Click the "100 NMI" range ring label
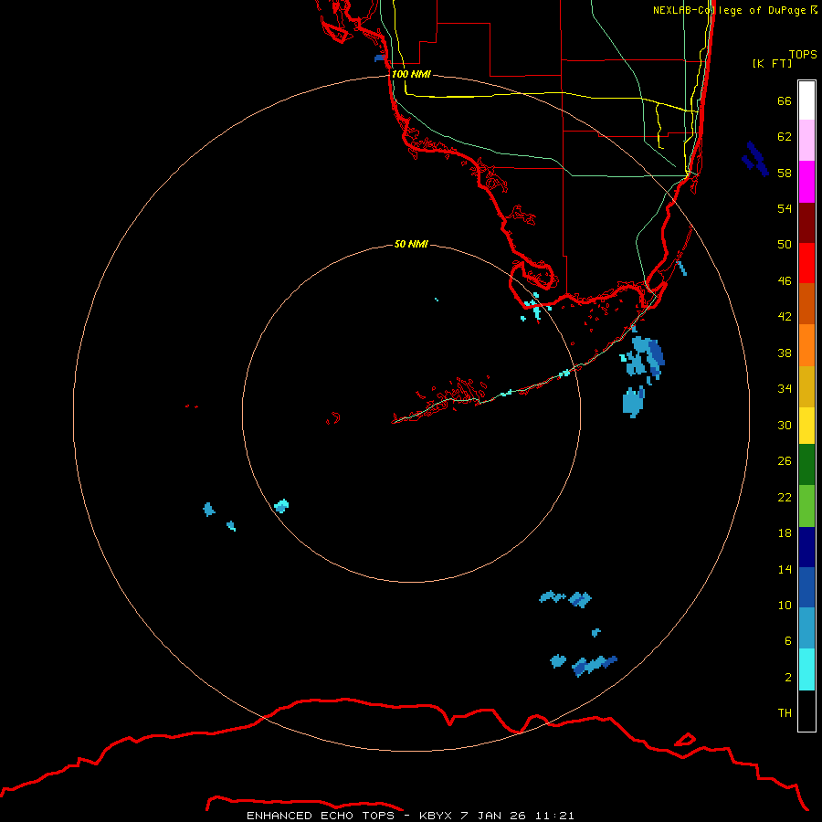822x822 pixels. pyautogui.click(x=411, y=75)
